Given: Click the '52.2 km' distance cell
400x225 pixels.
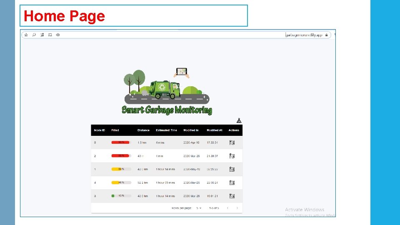Looking at the screenshot, I should pyautogui.click(x=142, y=182).
